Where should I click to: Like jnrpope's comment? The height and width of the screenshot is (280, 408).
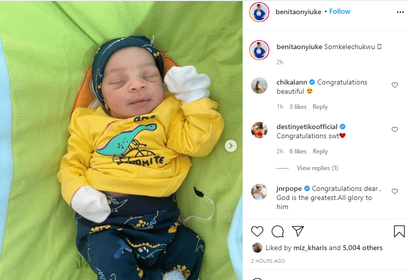394,191
